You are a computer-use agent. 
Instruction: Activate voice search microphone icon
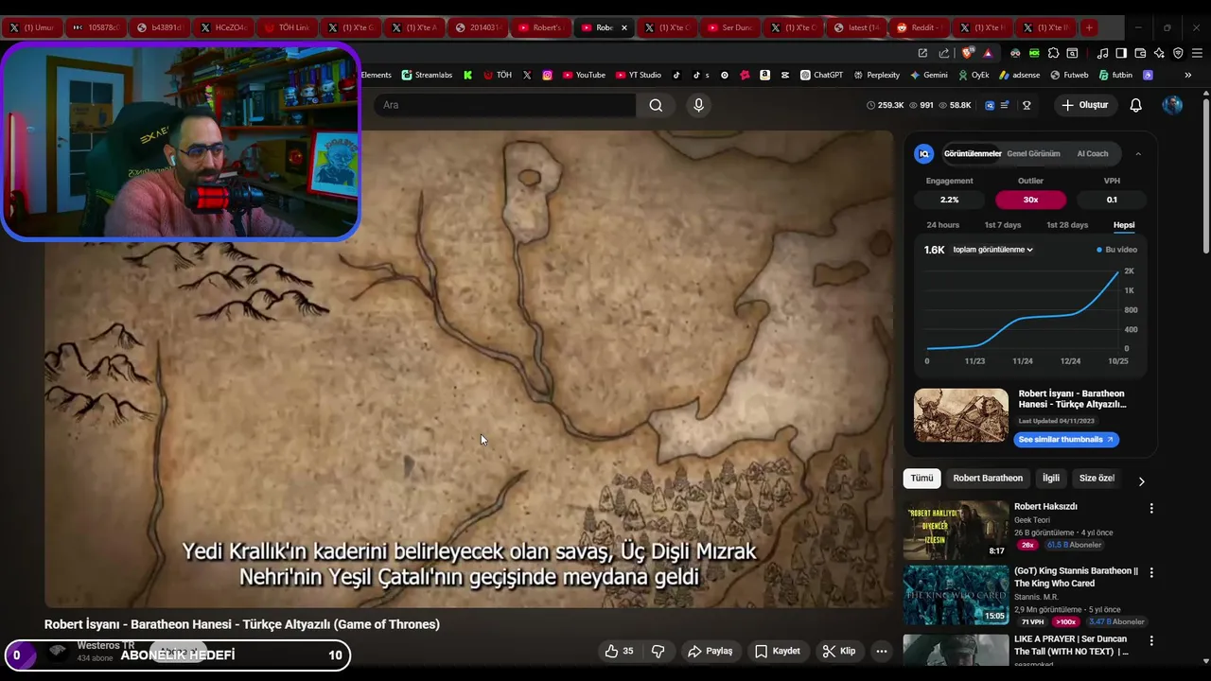[x=698, y=105]
